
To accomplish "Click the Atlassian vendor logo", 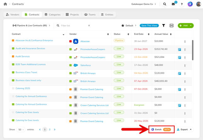I will [x=76, y=41].
